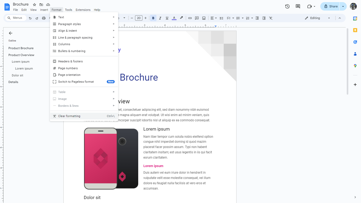Image resolution: width=361 pixels, height=203 pixels.
Task: Open the account profile picture
Action: [353, 6]
